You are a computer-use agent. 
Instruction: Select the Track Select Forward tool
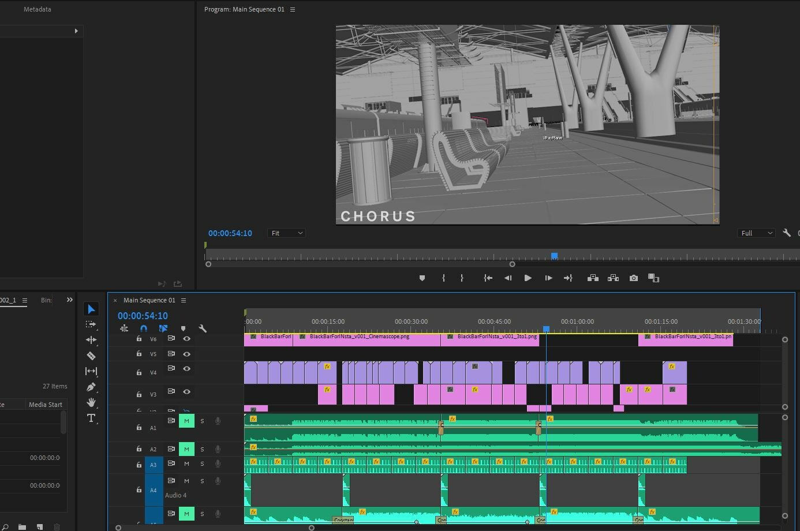(x=91, y=324)
